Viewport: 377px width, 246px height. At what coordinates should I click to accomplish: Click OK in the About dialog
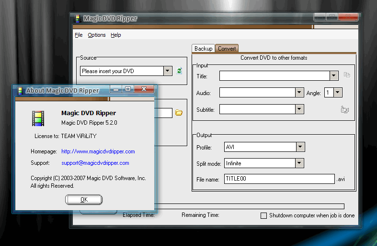click(x=84, y=200)
